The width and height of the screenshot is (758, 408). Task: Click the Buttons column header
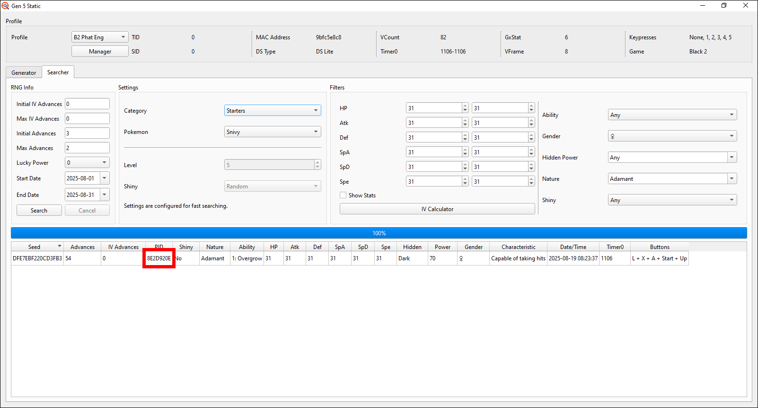660,247
